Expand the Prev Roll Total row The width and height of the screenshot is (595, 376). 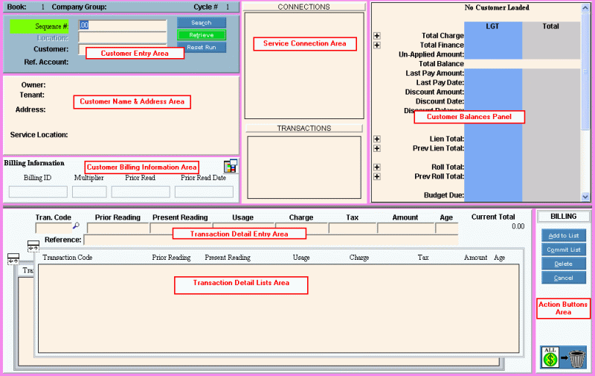377,176
